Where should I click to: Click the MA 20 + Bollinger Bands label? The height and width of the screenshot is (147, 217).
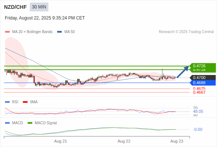(x=32, y=32)
